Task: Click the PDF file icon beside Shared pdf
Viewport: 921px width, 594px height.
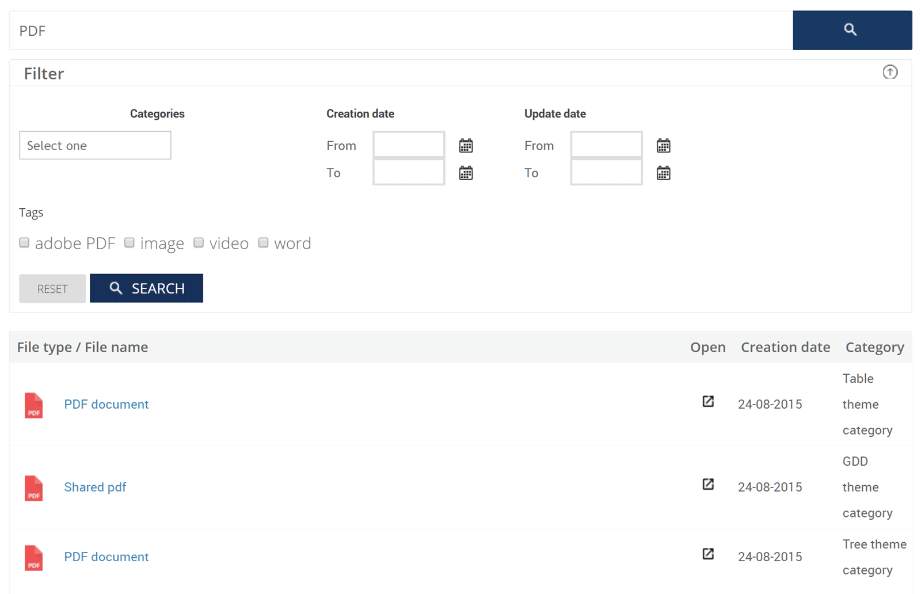Action: click(34, 488)
